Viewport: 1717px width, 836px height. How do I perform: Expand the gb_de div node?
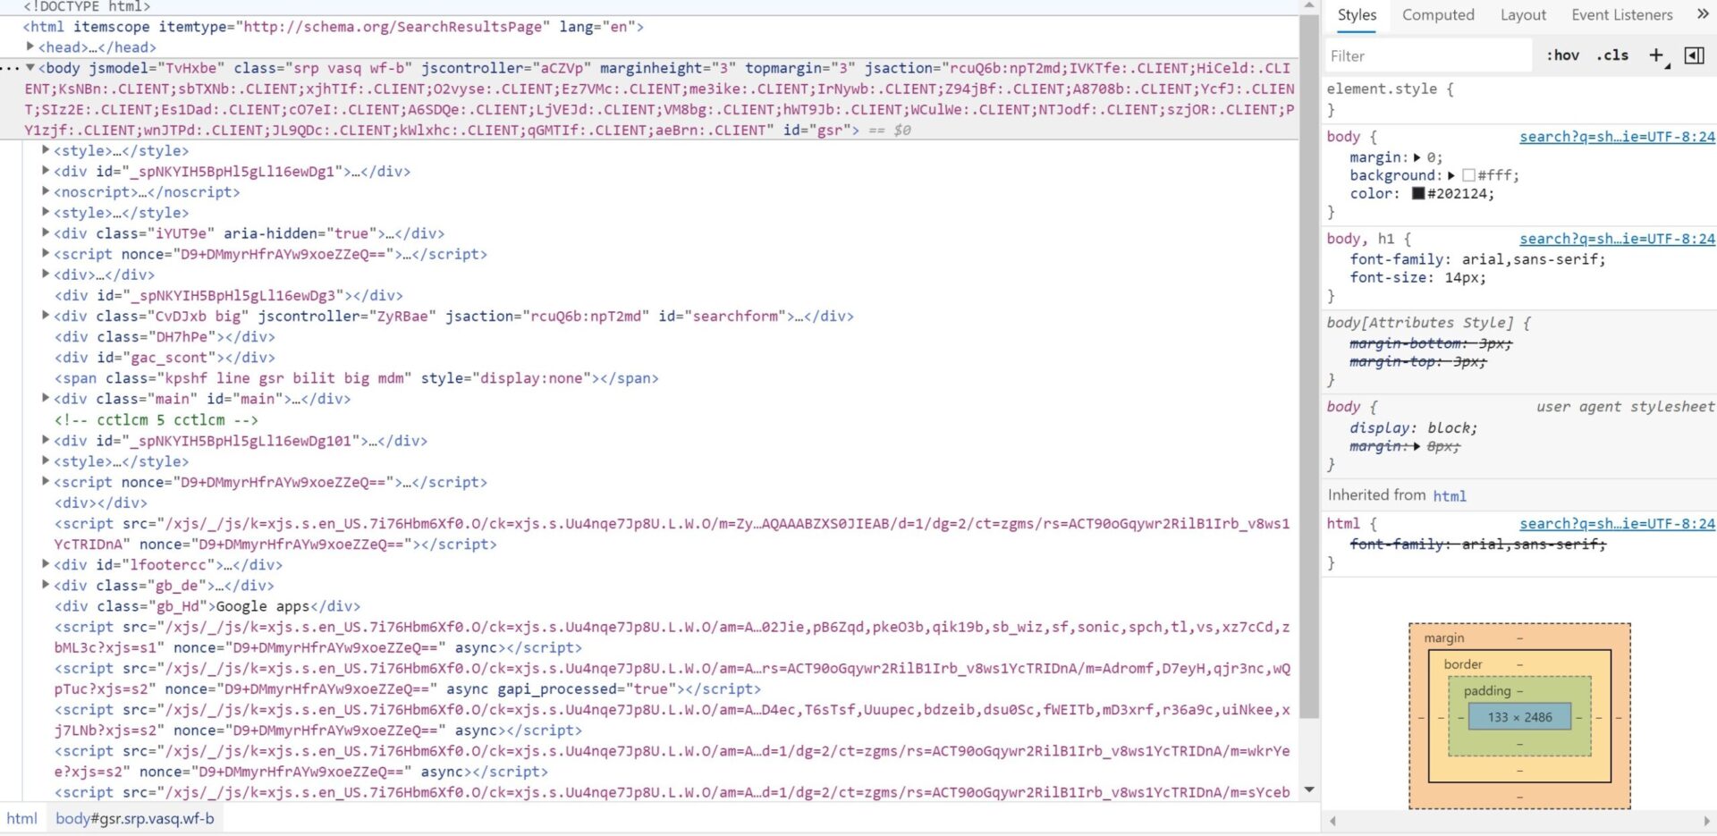(46, 585)
